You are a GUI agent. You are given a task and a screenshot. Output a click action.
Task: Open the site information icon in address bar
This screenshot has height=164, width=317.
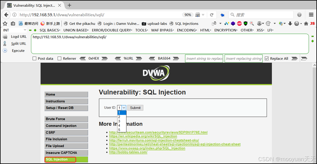(14, 15)
